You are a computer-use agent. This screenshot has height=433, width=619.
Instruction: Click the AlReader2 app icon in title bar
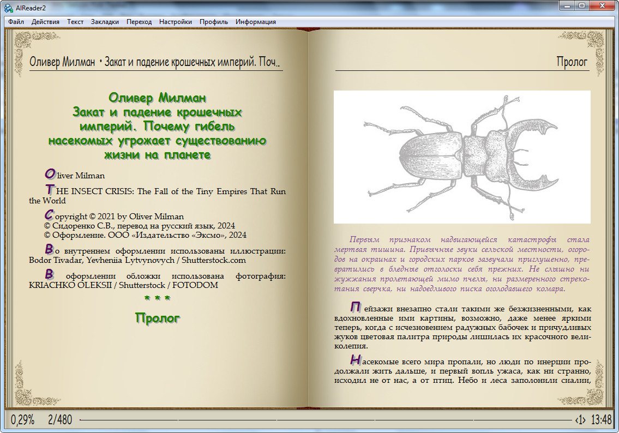click(8, 8)
